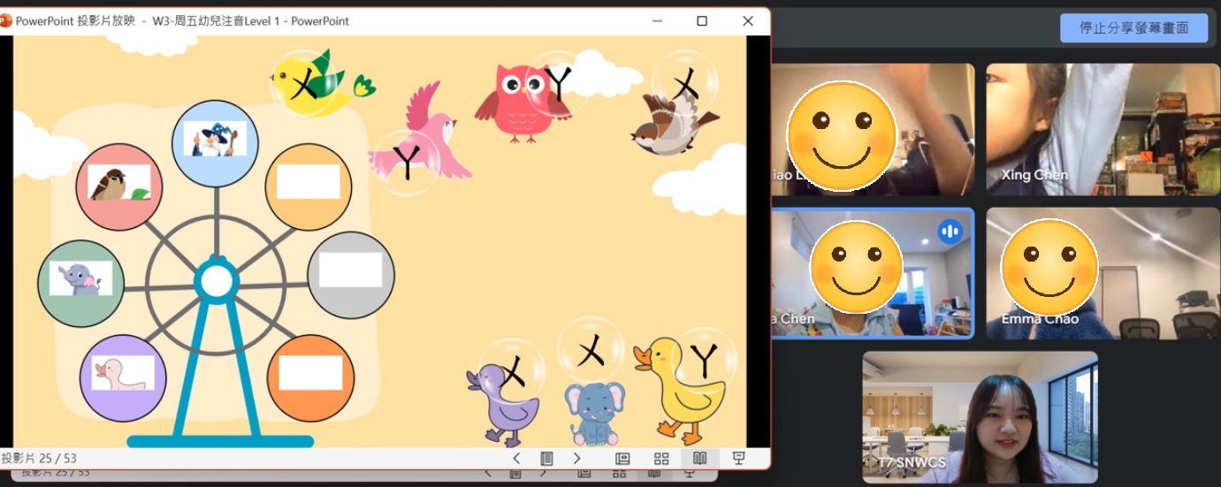Switch to Normal view icon
Screen dimensions: 1221x487
(622, 458)
